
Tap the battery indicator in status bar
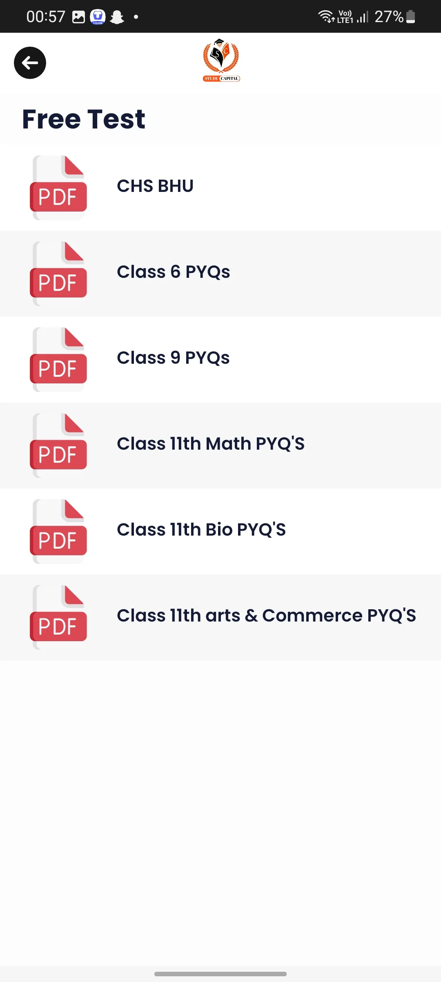pos(411,17)
